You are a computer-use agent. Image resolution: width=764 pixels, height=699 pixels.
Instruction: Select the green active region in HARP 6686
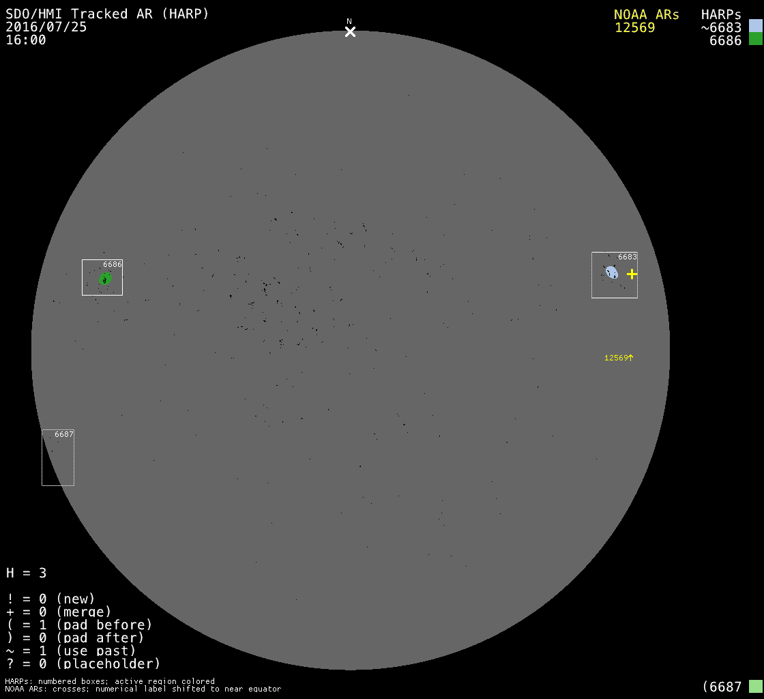pos(105,279)
